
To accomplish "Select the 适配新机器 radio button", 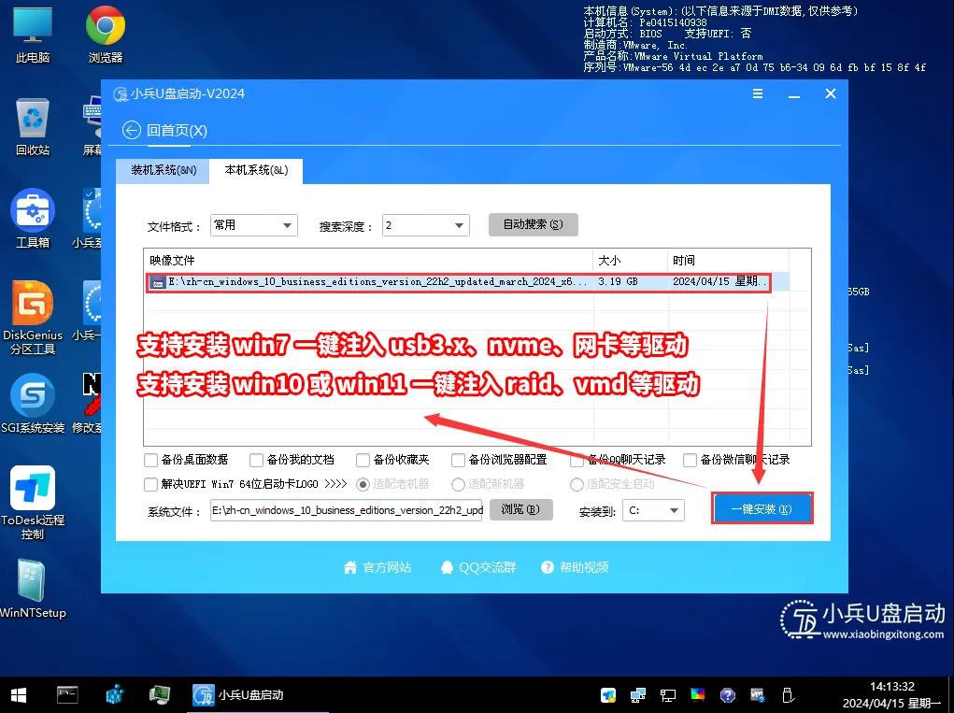I will [x=458, y=484].
